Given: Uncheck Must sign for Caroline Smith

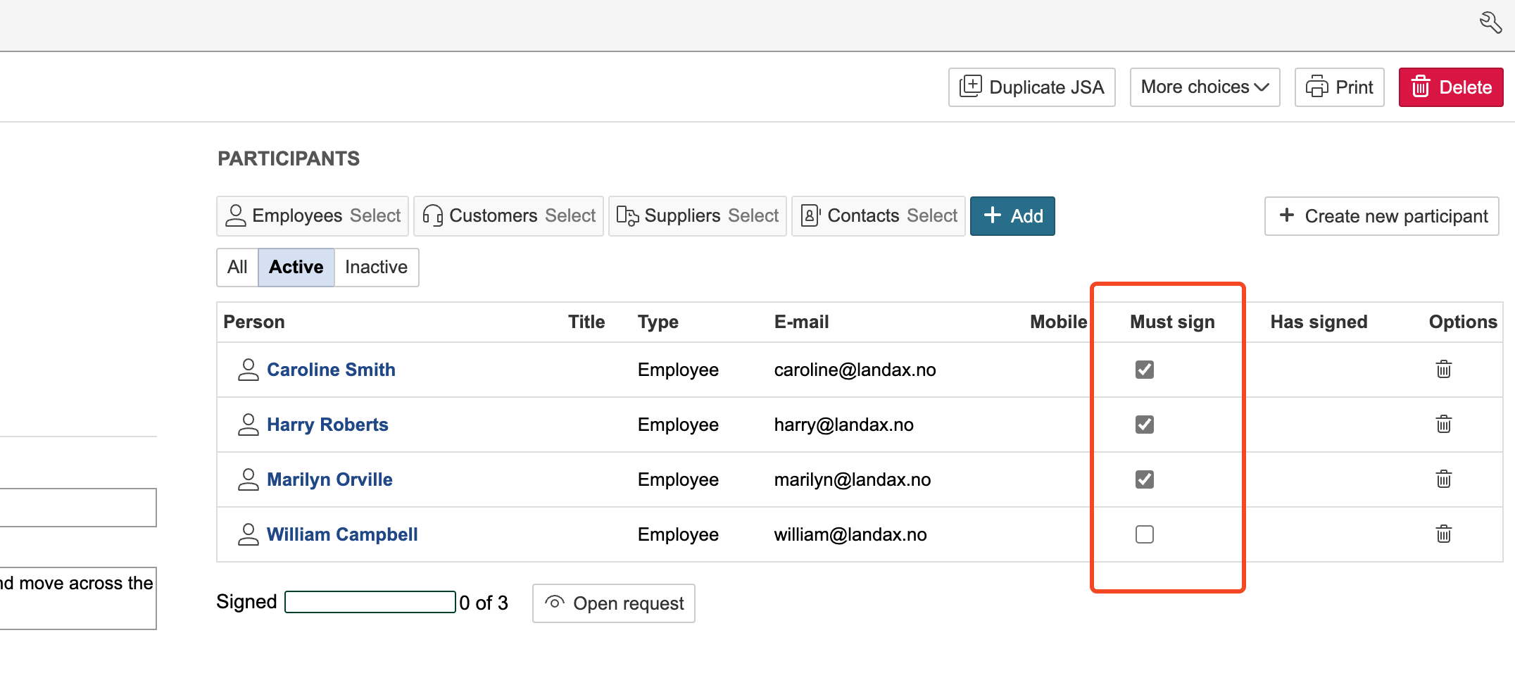Looking at the screenshot, I should click(x=1144, y=370).
